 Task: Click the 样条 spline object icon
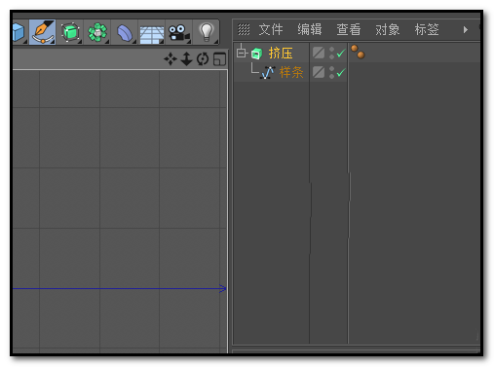268,72
